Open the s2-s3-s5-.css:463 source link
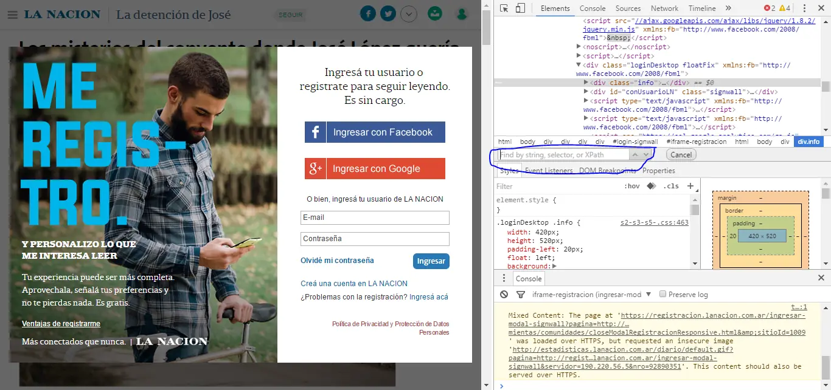 coord(655,223)
